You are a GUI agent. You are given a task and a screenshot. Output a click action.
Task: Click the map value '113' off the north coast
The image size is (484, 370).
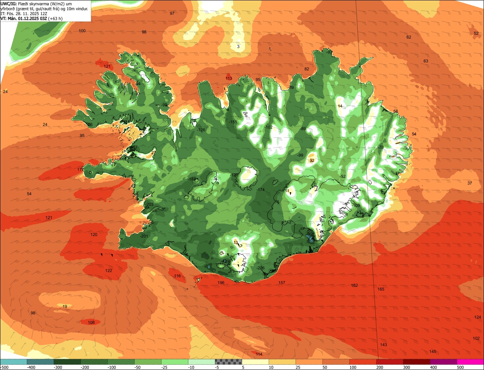click(x=229, y=78)
